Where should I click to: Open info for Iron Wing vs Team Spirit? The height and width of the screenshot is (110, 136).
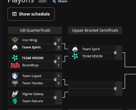click(55, 44)
